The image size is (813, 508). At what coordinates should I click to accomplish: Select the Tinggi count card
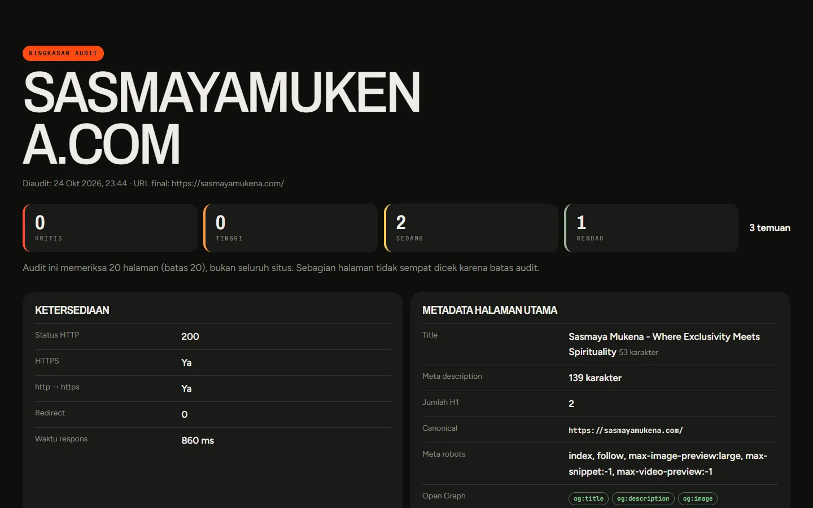click(291, 228)
